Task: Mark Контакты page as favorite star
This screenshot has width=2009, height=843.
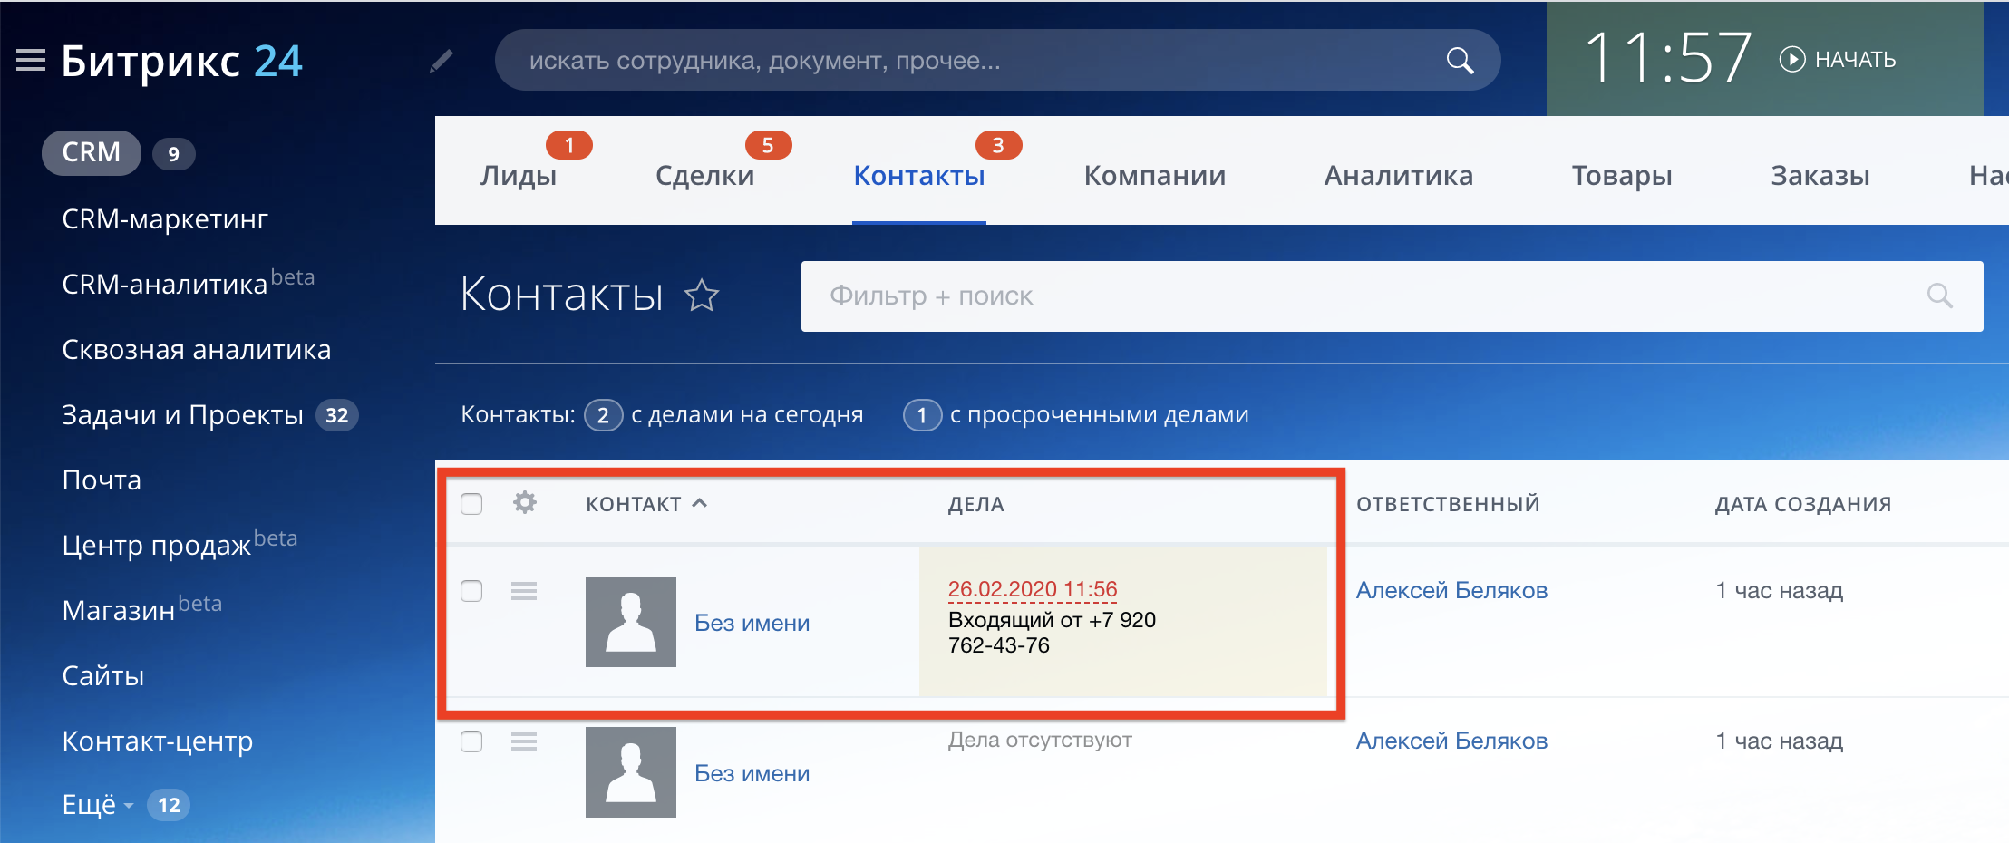Action: [701, 296]
